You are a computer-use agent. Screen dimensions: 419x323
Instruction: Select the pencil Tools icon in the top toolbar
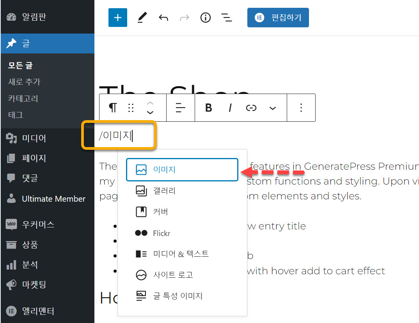142,18
